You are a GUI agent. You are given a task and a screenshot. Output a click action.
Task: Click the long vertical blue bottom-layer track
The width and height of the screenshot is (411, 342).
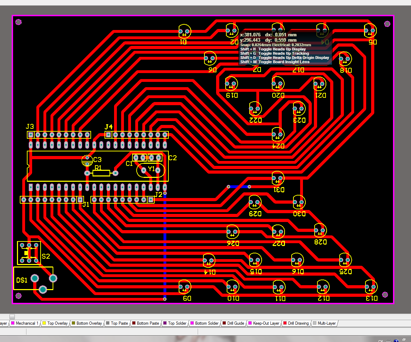coord(165,246)
